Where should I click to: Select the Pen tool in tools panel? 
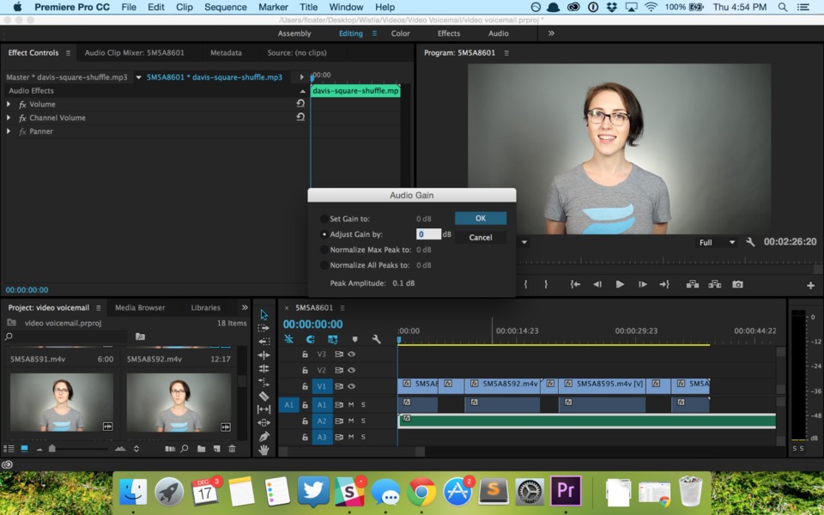tap(264, 436)
